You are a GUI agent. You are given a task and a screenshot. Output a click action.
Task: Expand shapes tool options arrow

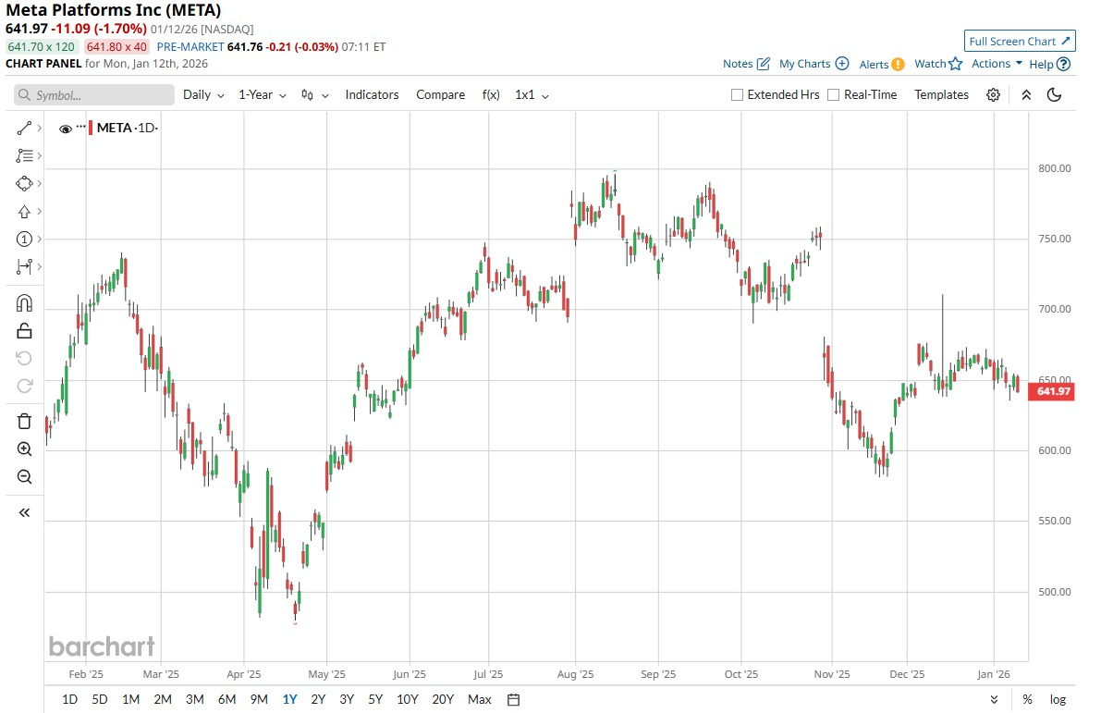click(x=40, y=183)
